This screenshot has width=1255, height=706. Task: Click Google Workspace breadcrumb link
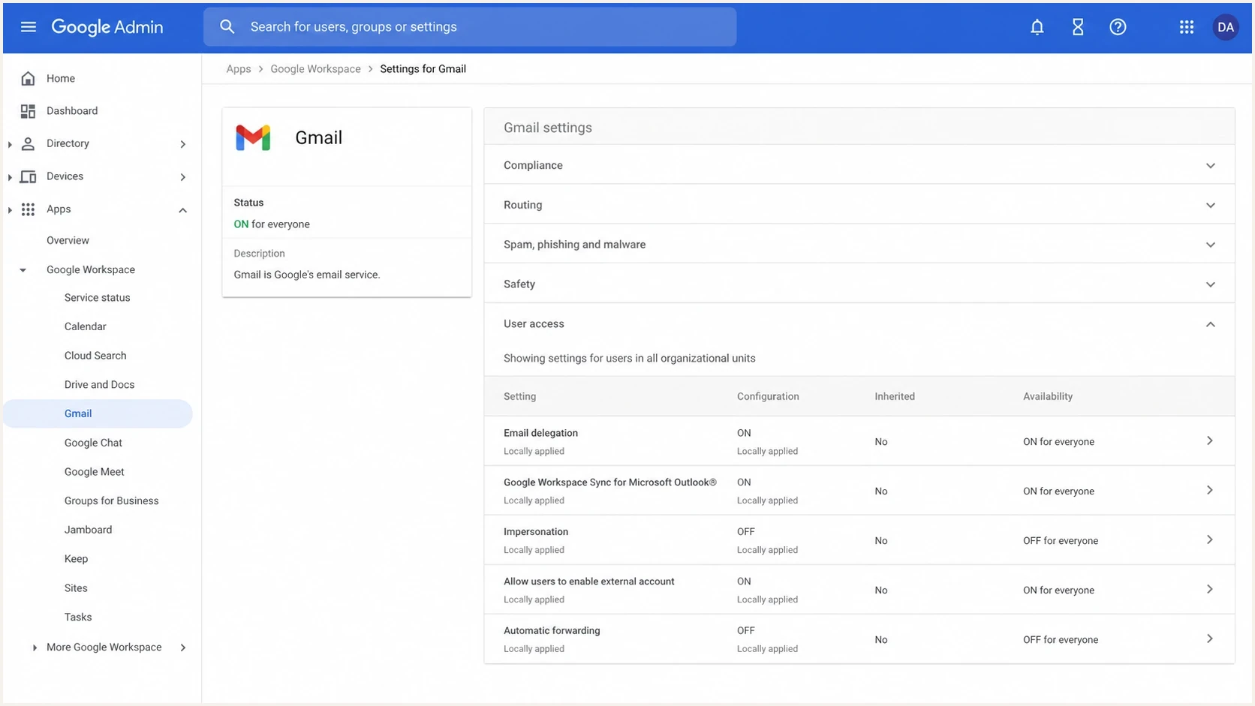click(x=315, y=69)
